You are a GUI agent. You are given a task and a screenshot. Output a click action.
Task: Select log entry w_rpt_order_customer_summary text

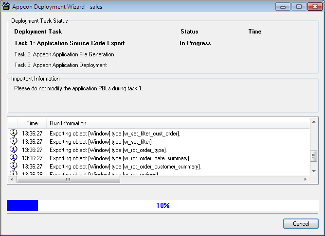[x=125, y=167]
